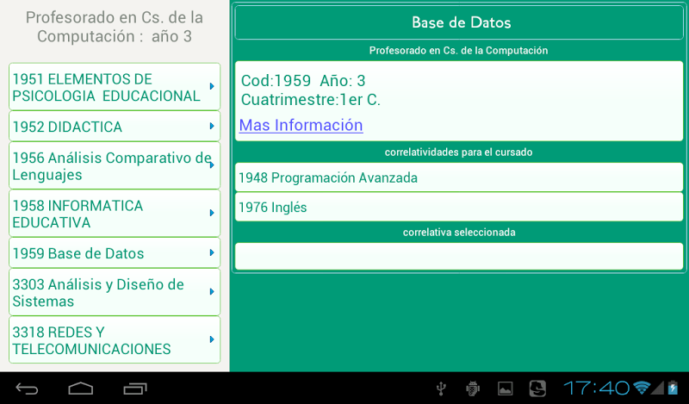This screenshot has width=689, height=404.
Task: Tap the USB connection status icon
Action: [441, 388]
